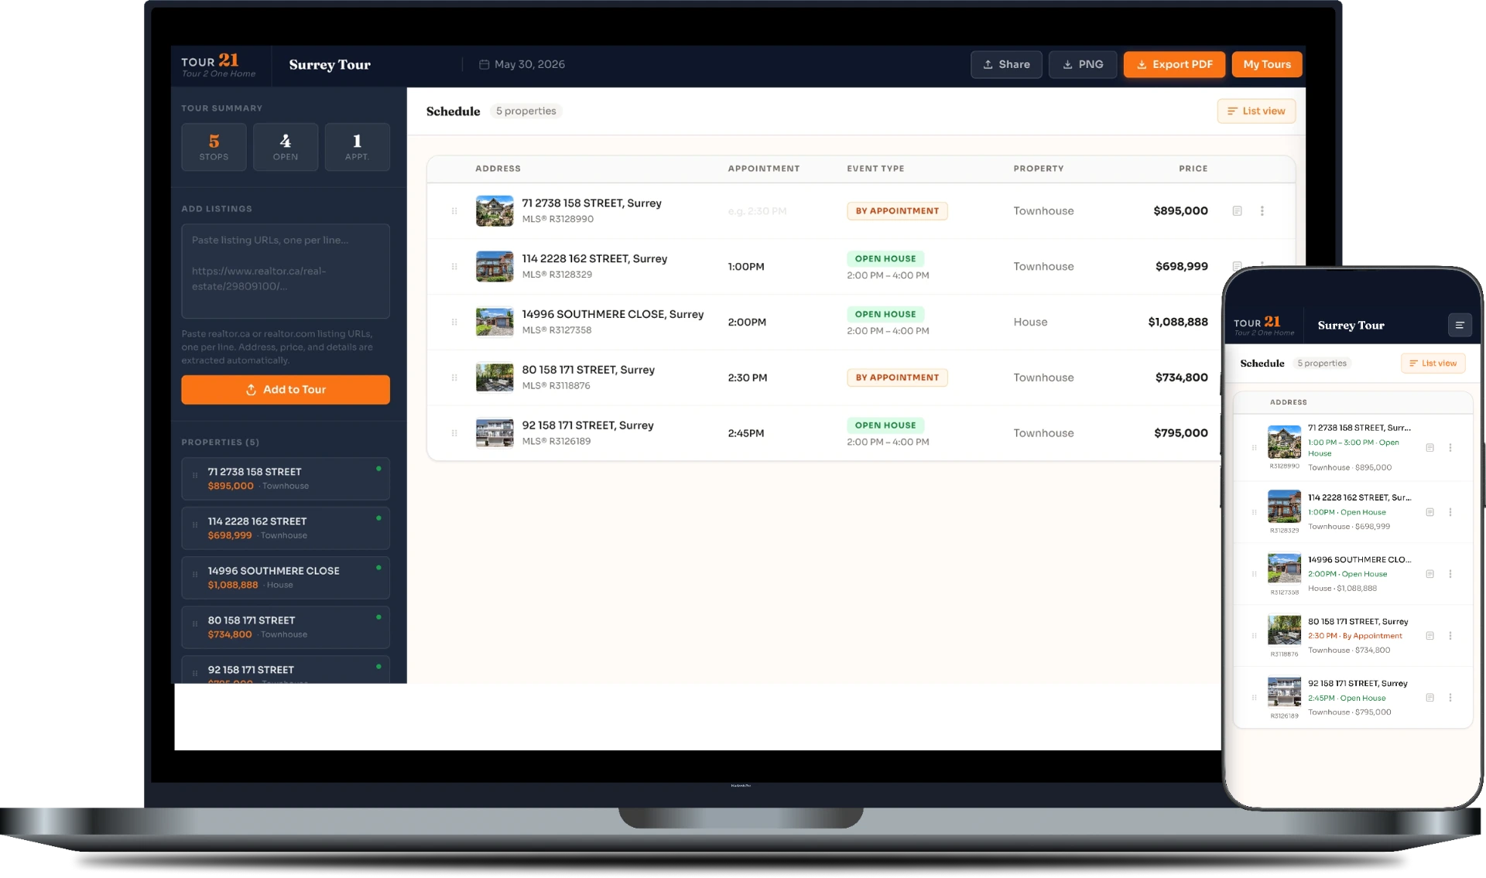Screen dimensions: 1486x878
Task: Click the 5 Stops summary tile
Action: 214,147
